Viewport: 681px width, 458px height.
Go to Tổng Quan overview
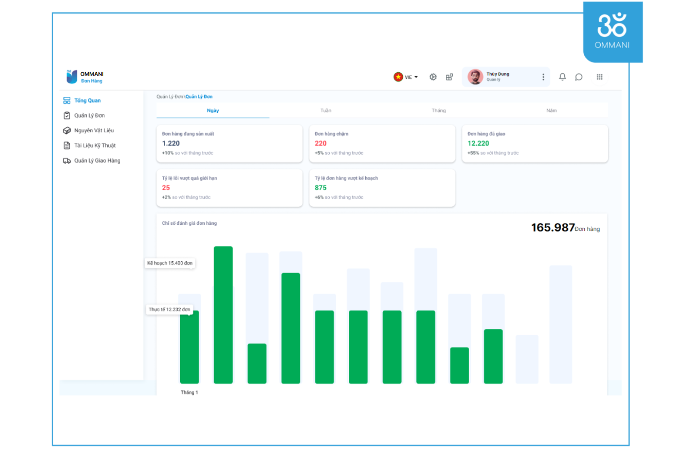pos(87,100)
